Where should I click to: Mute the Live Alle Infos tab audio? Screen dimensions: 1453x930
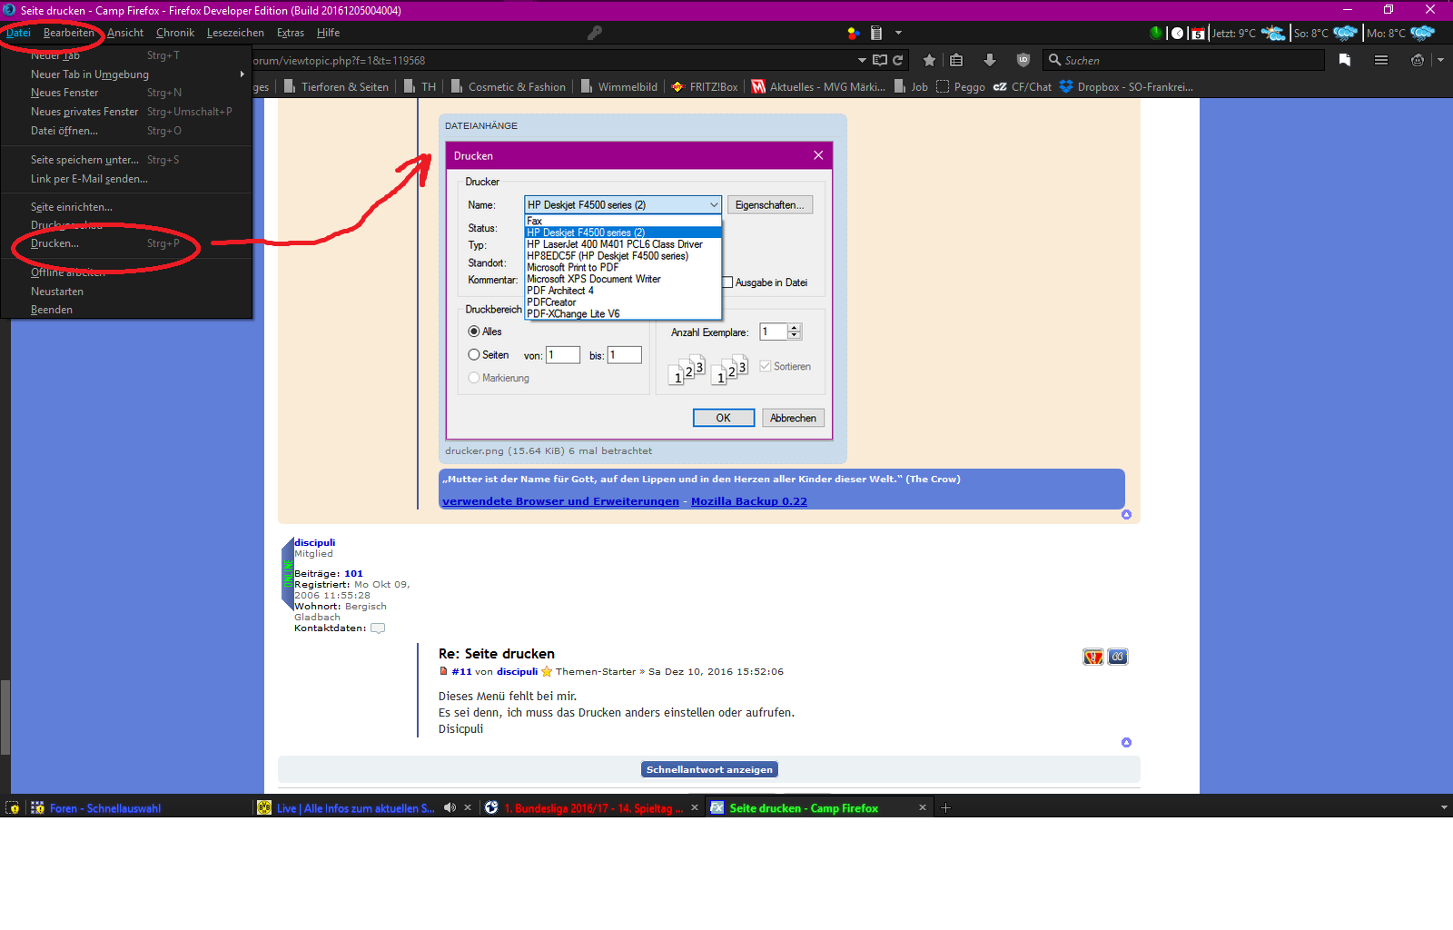click(x=450, y=807)
